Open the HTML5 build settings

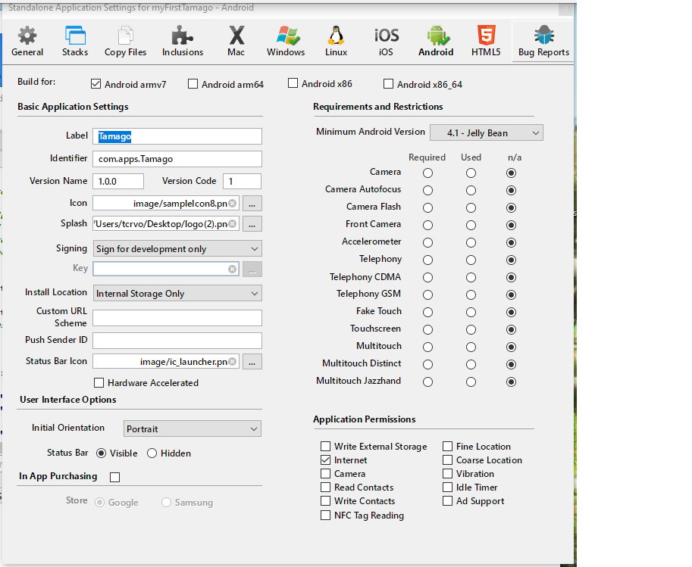486,41
